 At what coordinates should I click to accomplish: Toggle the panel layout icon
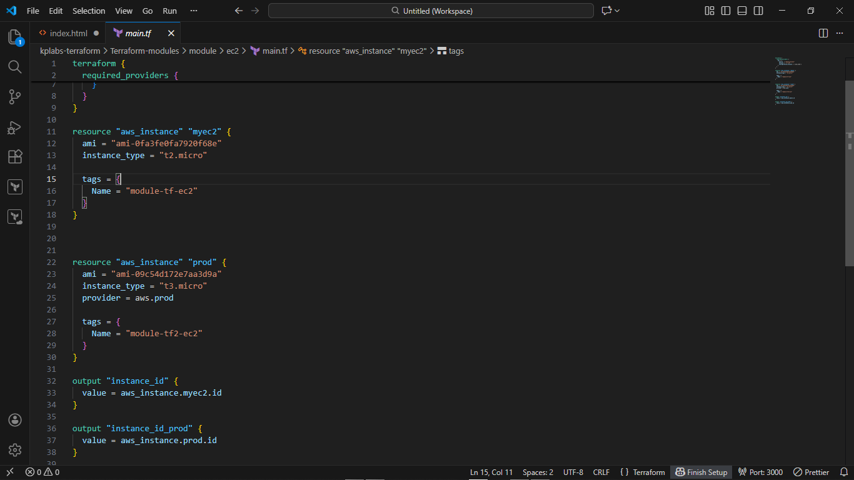tap(741, 11)
